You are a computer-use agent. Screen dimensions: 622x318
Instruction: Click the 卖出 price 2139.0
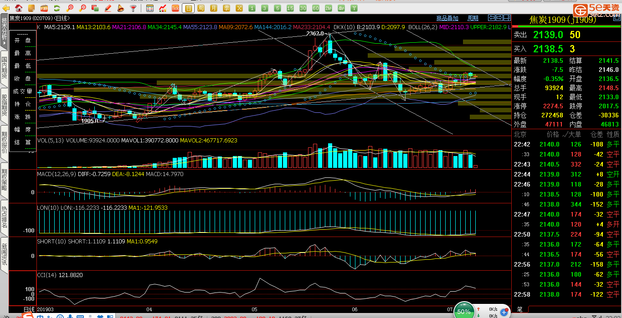point(548,35)
